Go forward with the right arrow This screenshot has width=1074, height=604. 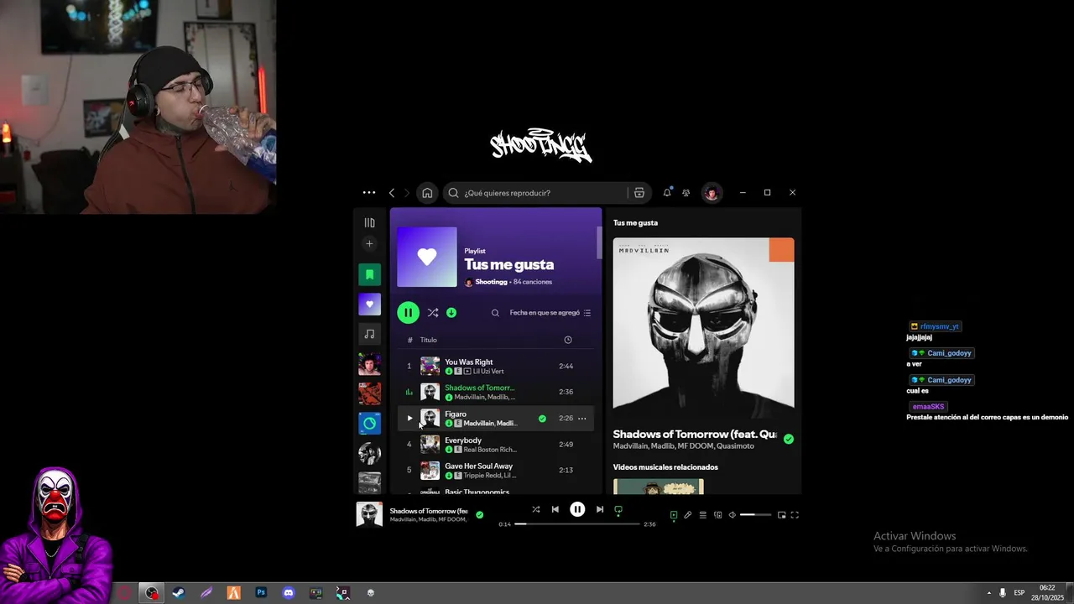(x=407, y=193)
